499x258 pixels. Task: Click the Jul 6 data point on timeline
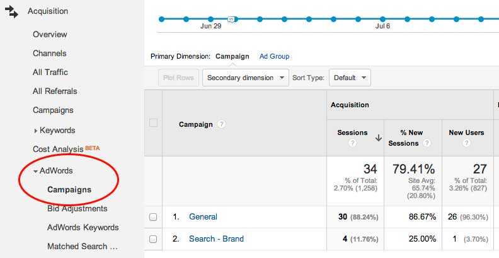(384, 20)
